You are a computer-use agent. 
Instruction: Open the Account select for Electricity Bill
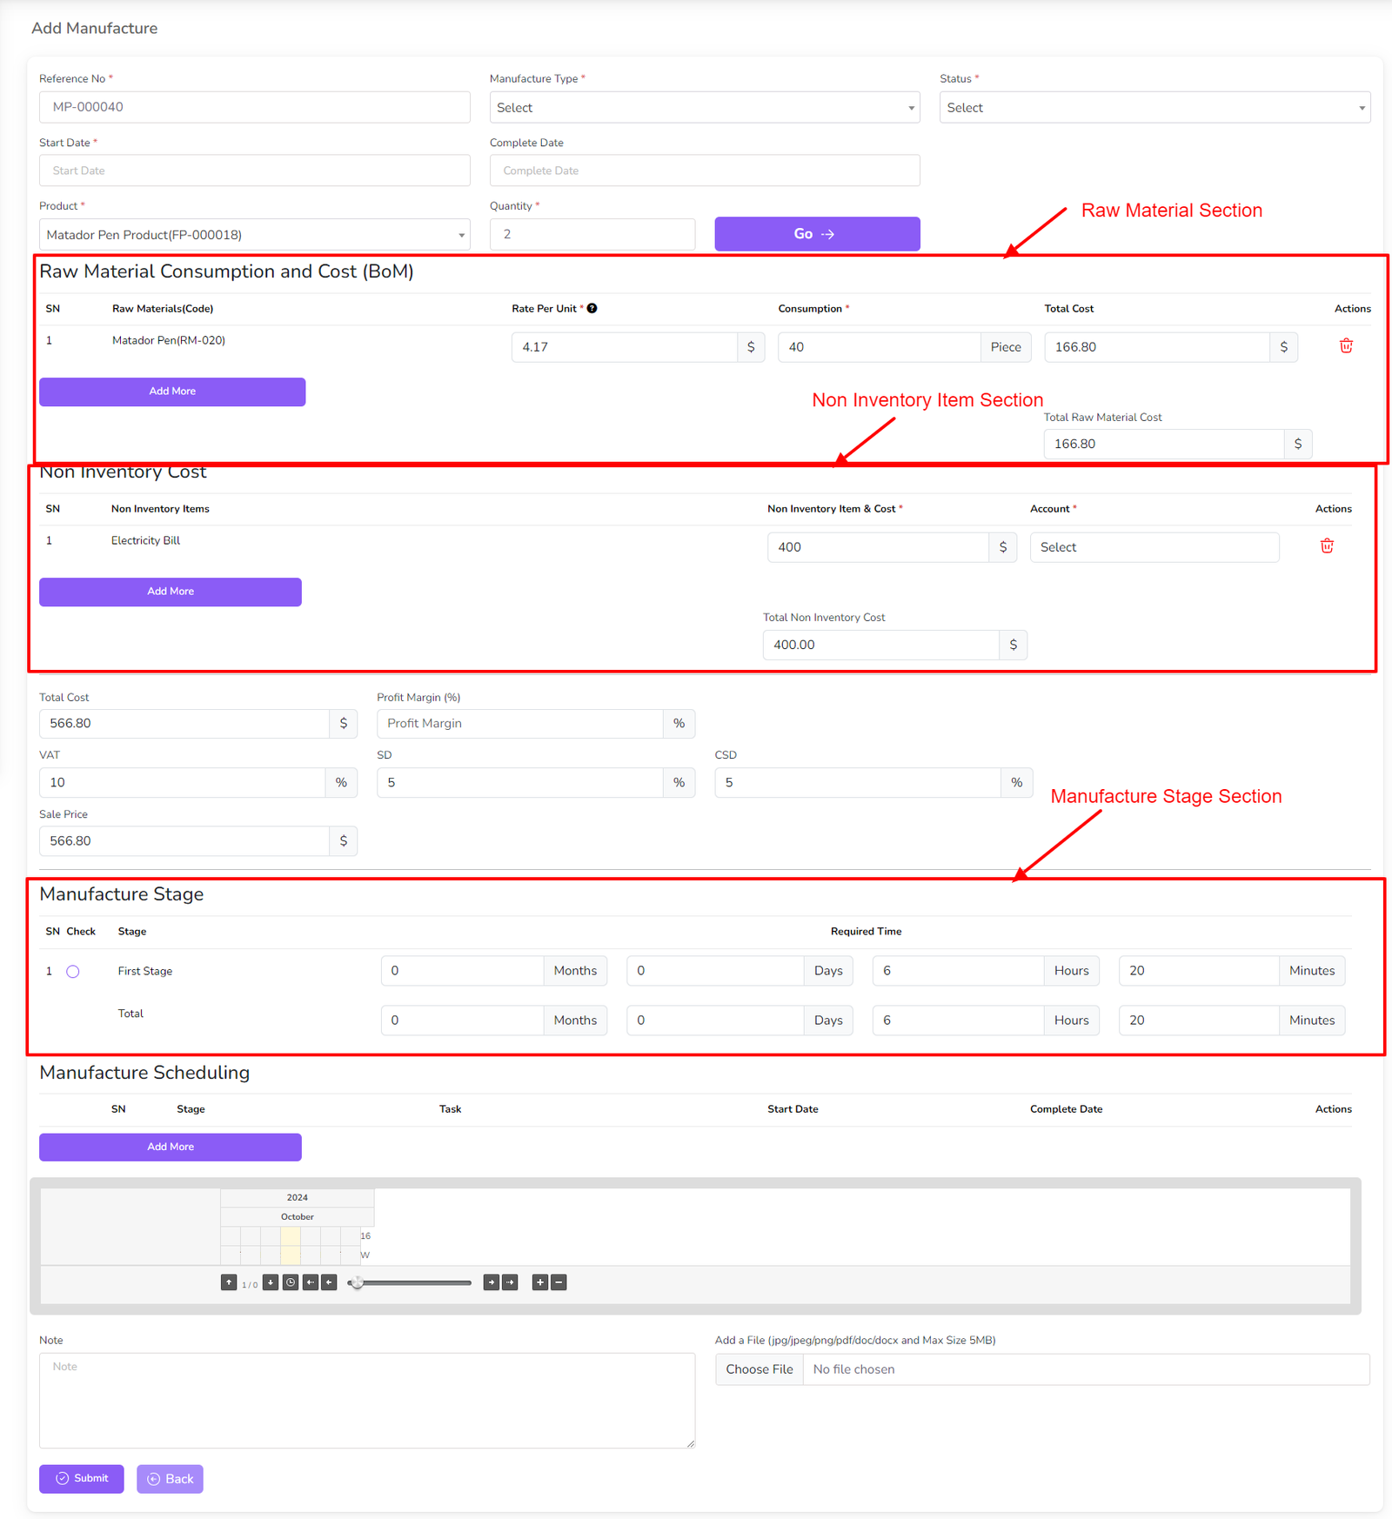(1154, 547)
